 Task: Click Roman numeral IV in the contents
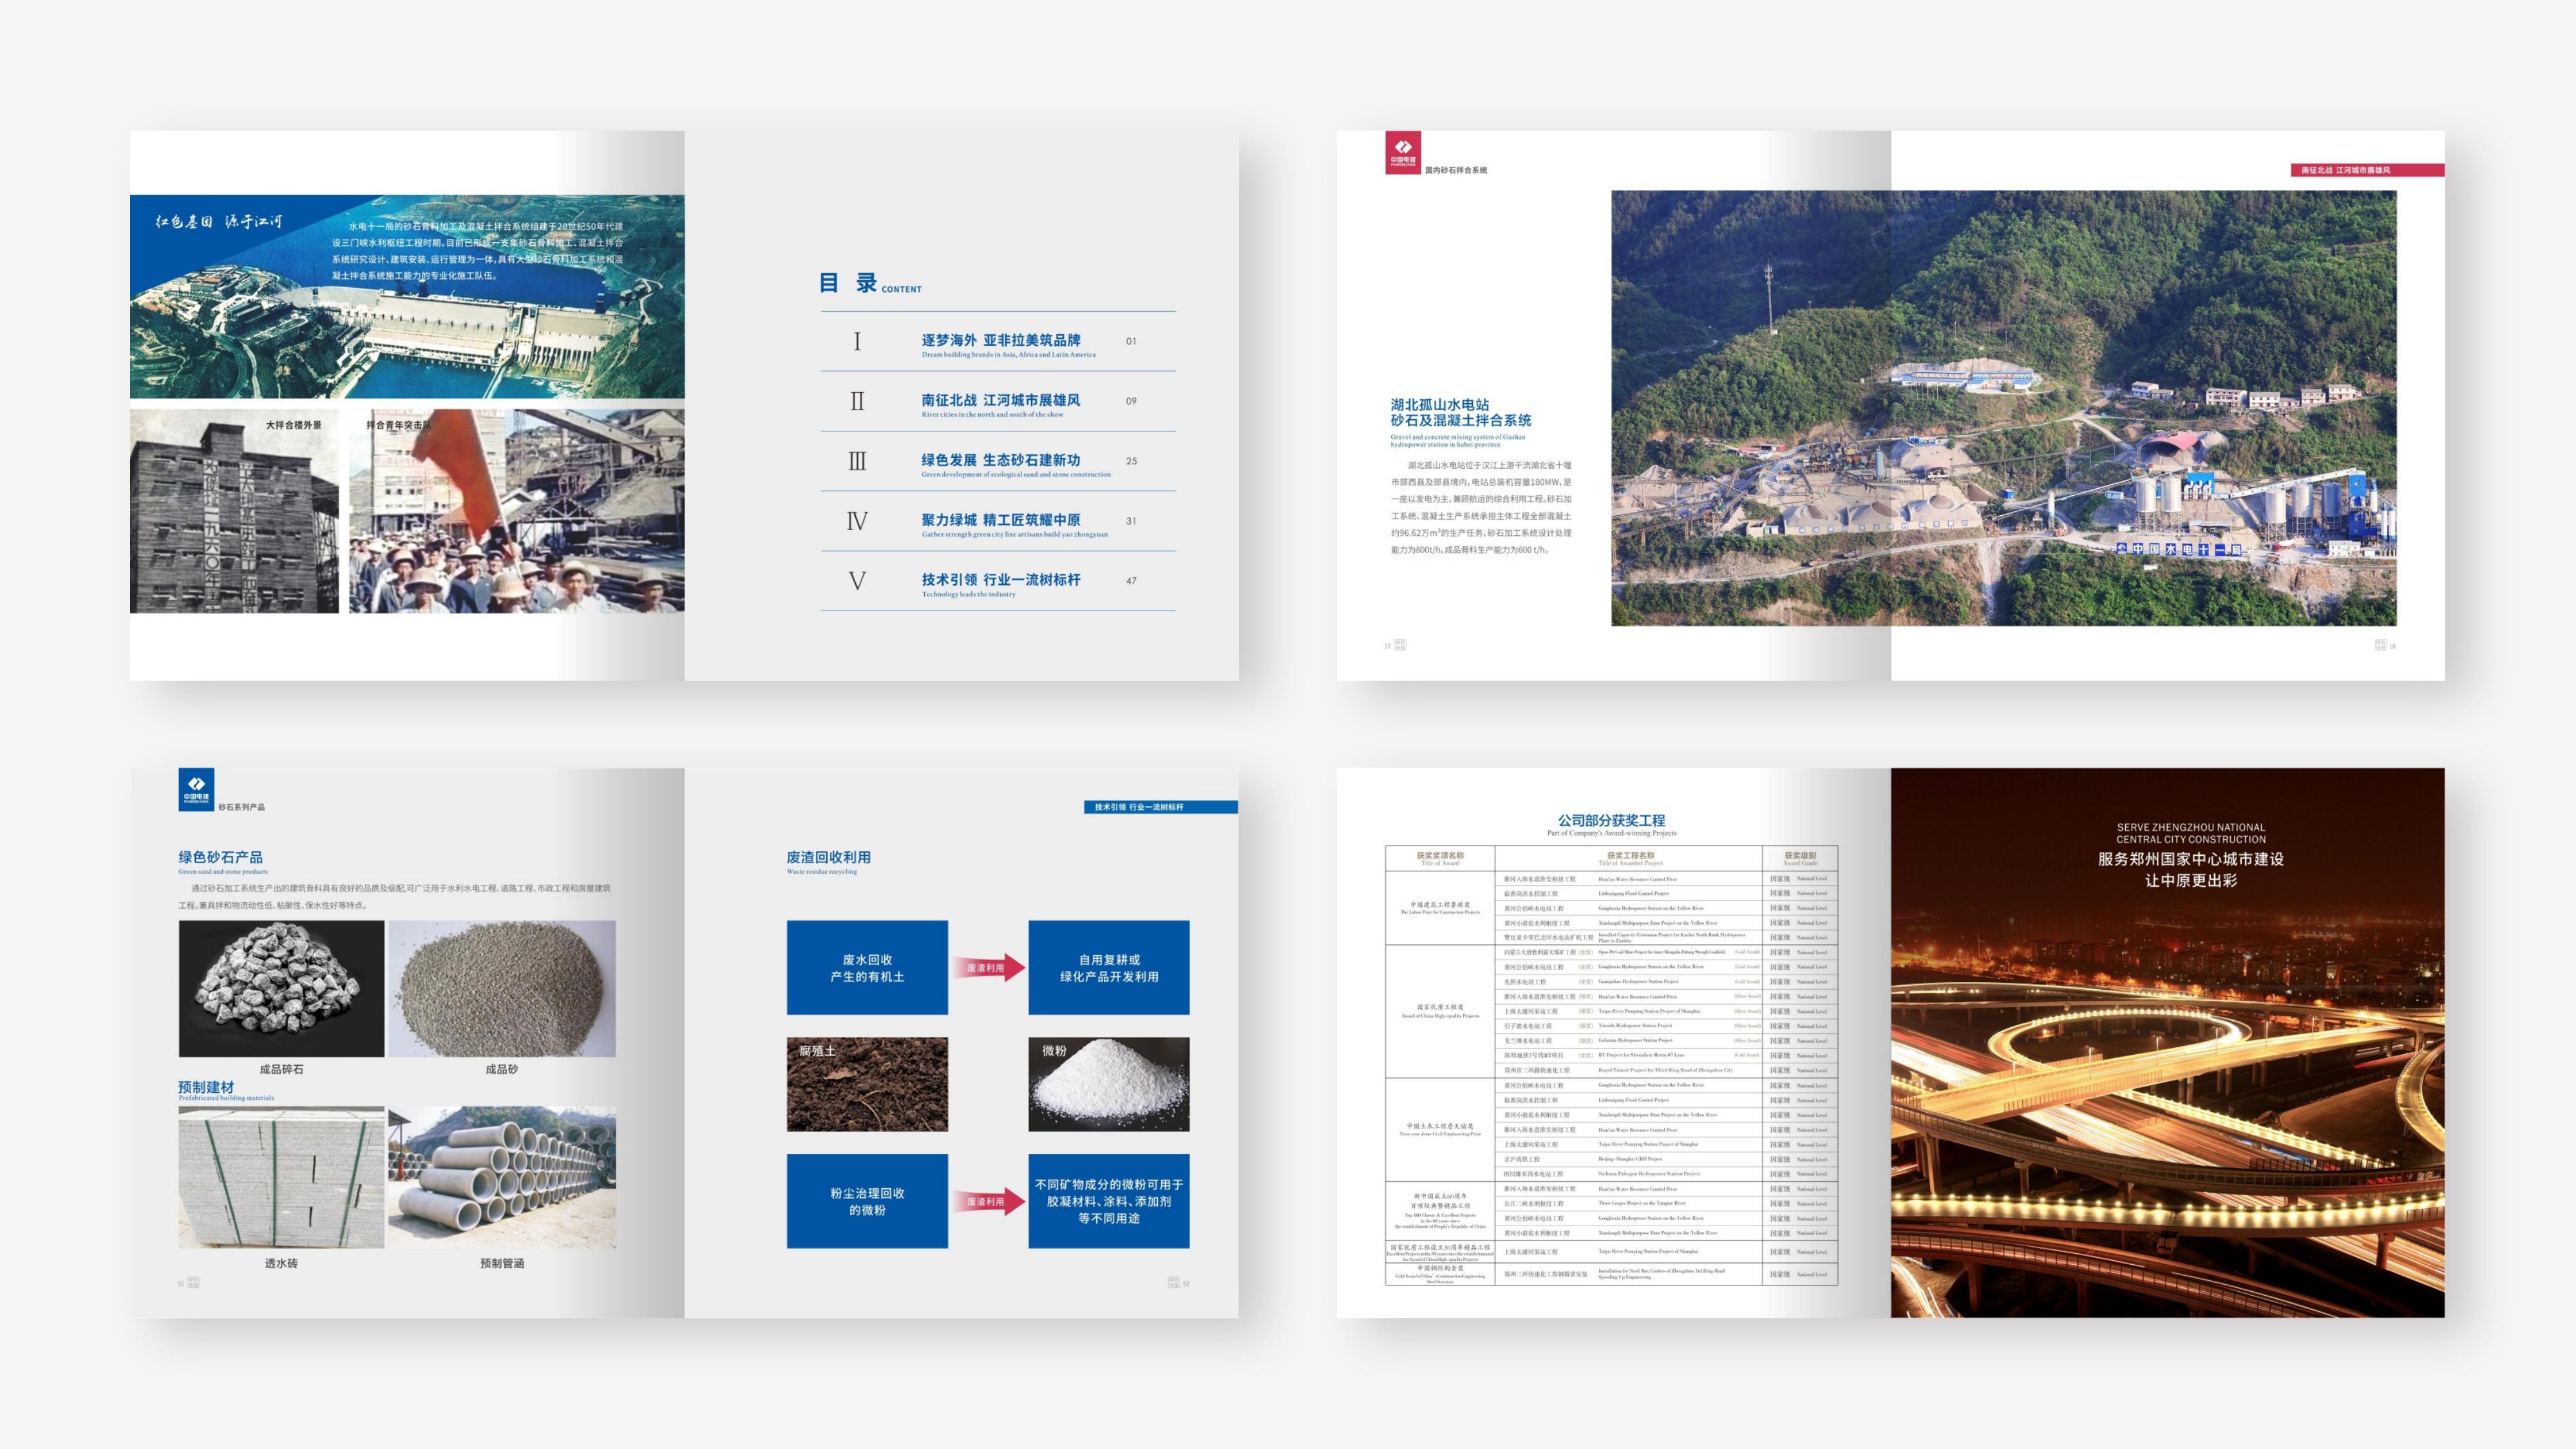(857, 521)
